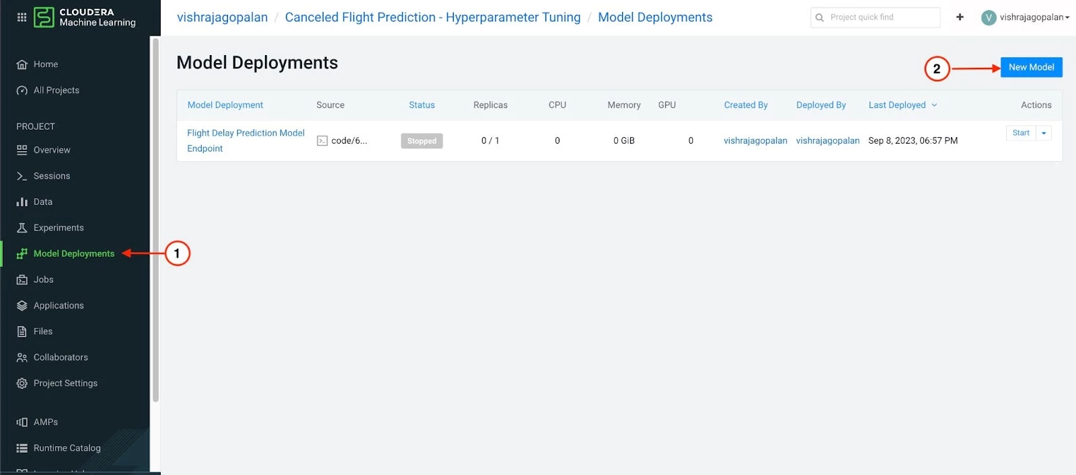Expand the Start button dropdown arrow
The width and height of the screenshot is (1076, 475).
(x=1044, y=133)
